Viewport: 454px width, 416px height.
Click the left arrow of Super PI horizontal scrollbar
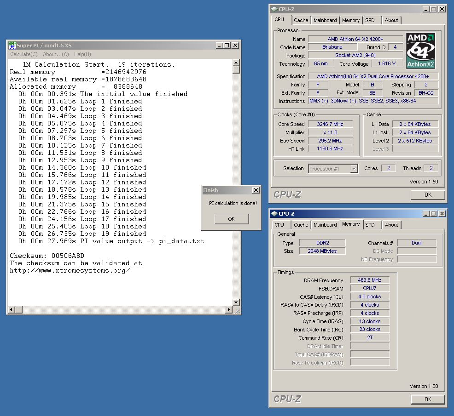(12, 310)
